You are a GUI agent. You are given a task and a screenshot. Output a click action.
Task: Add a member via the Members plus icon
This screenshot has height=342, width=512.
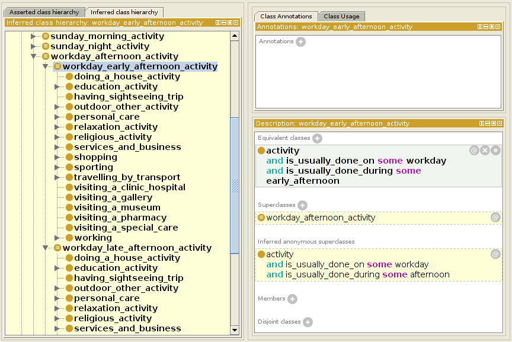[292, 299]
